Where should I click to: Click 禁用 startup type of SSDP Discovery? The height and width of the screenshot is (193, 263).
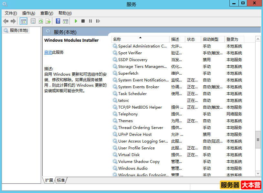[x=207, y=60]
